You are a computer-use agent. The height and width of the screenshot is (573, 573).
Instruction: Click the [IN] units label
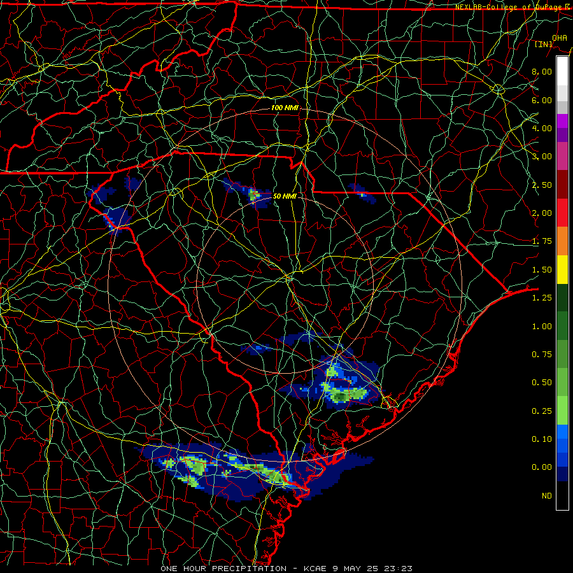(x=544, y=44)
